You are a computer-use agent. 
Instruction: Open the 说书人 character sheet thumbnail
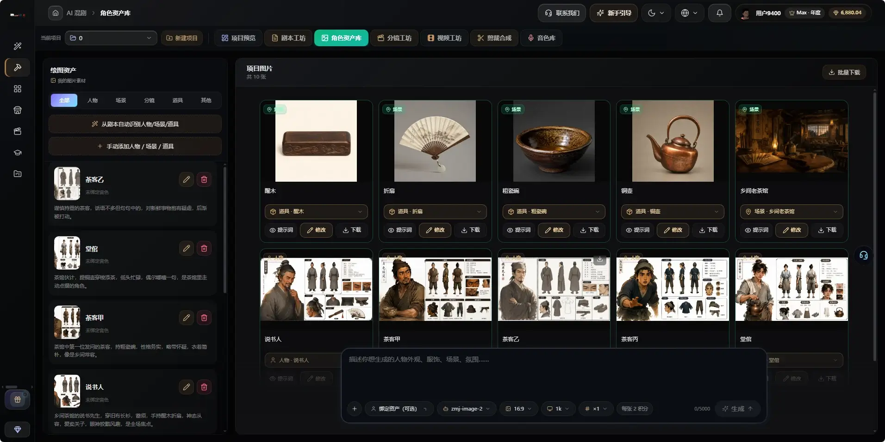316,289
